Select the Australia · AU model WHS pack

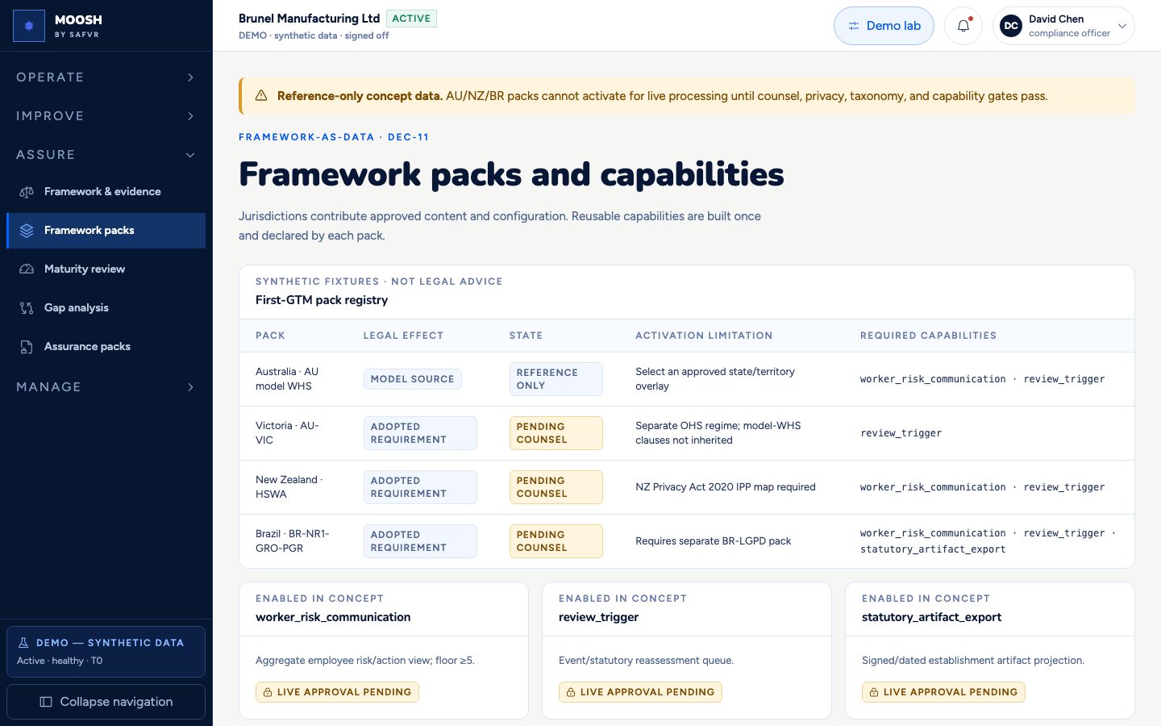coord(287,379)
